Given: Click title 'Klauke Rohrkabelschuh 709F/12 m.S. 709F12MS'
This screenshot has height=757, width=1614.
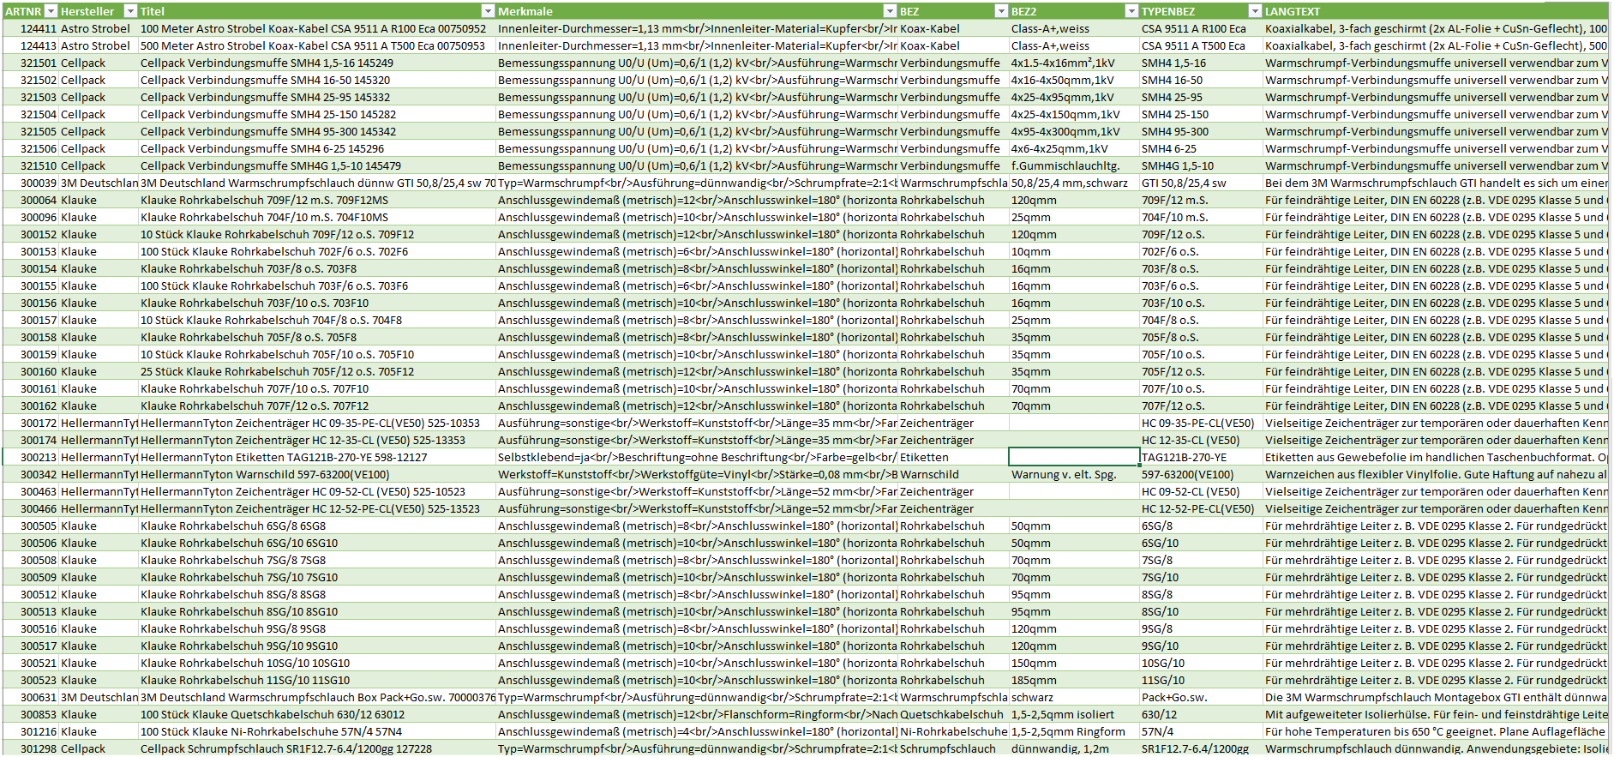Looking at the screenshot, I should 317,200.
